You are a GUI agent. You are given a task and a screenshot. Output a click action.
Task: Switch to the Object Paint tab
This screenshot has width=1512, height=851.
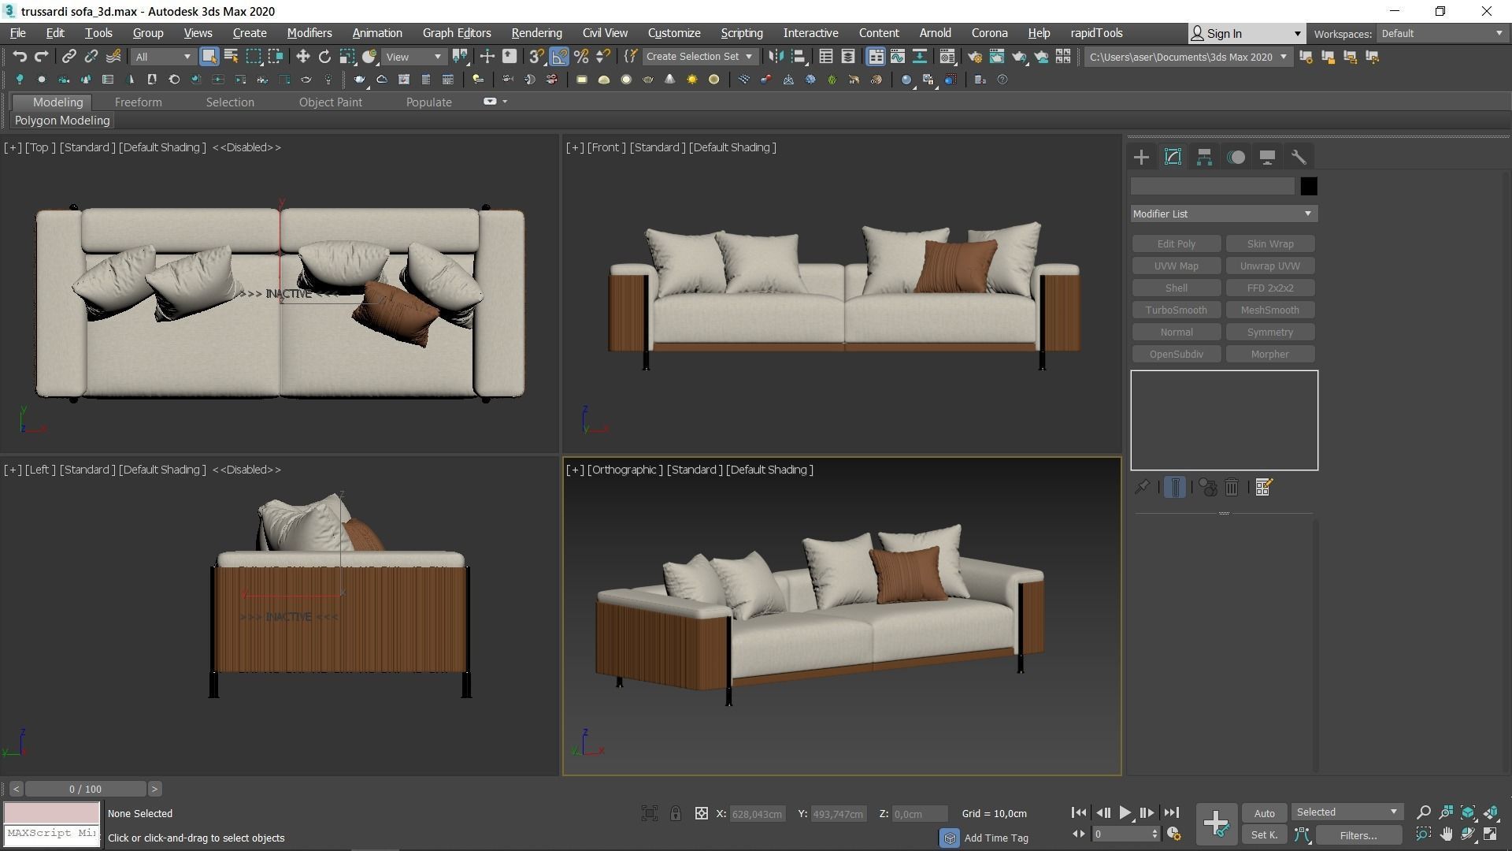pyautogui.click(x=330, y=102)
